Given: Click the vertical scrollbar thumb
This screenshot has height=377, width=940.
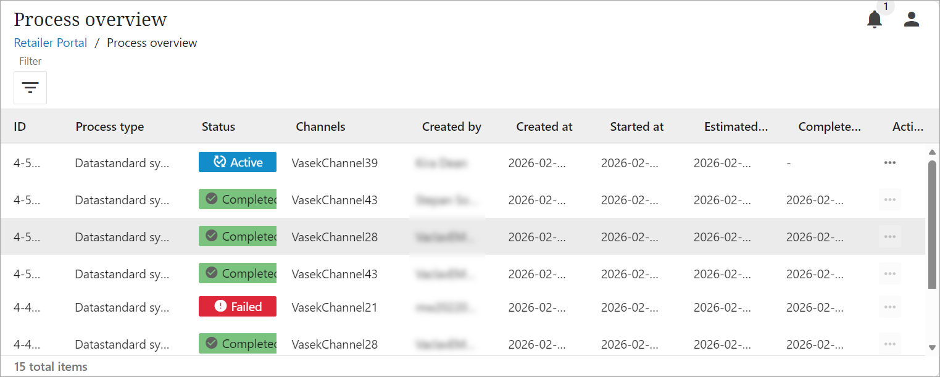Looking at the screenshot, I should (x=932, y=225).
